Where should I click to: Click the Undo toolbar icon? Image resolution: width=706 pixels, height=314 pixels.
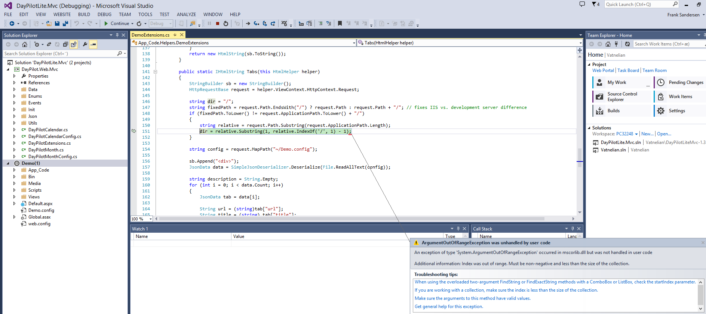pyautogui.click(x=77, y=23)
